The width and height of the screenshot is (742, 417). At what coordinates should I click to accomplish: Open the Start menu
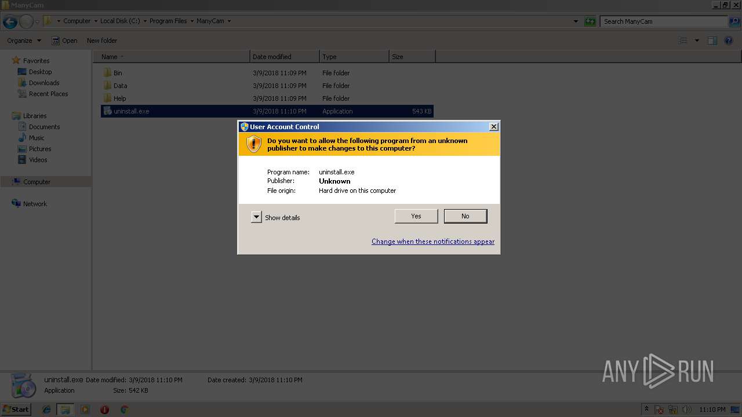click(16, 409)
